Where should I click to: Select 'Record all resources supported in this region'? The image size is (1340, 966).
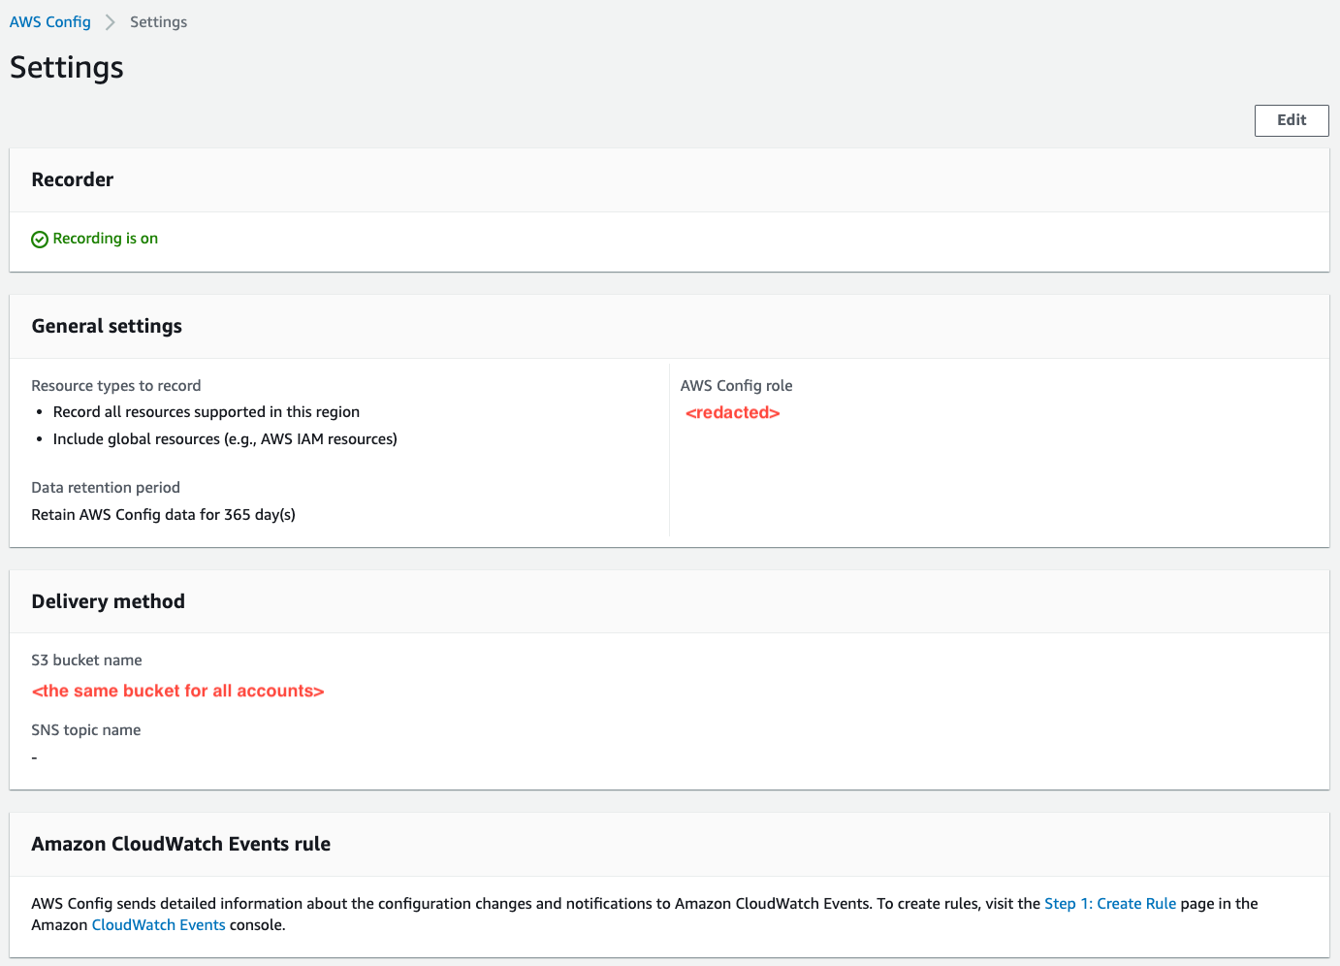click(x=207, y=412)
